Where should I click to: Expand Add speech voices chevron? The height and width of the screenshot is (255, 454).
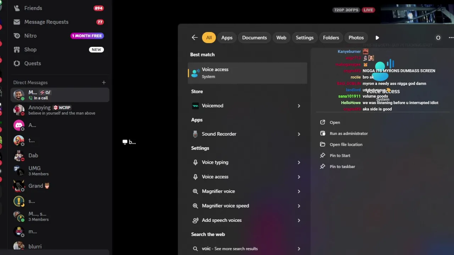click(x=299, y=220)
